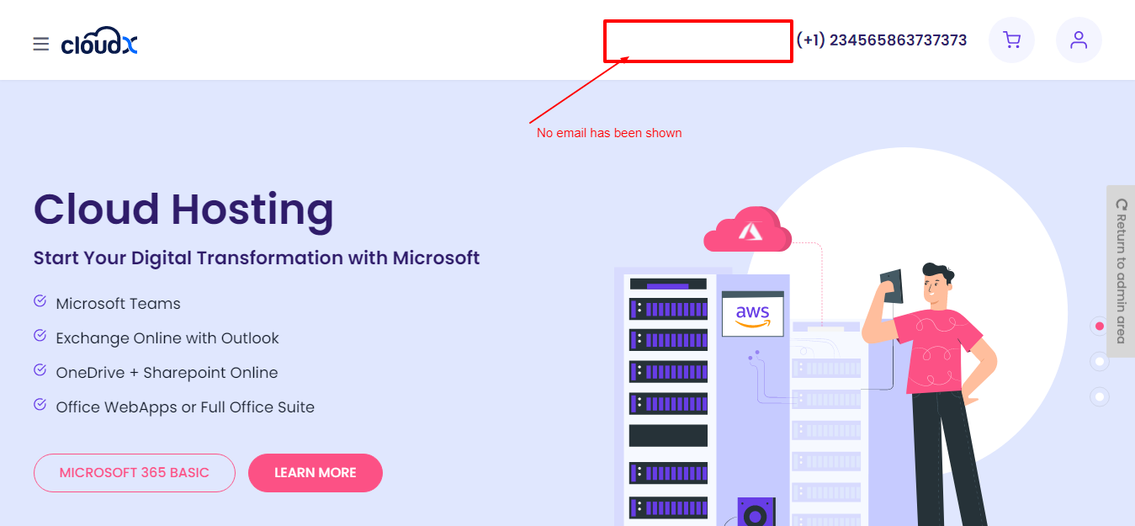Click the checkmark beside Exchange Online with Outlook
This screenshot has height=526, width=1135.
pyautogui.click(x=40, y=336)
